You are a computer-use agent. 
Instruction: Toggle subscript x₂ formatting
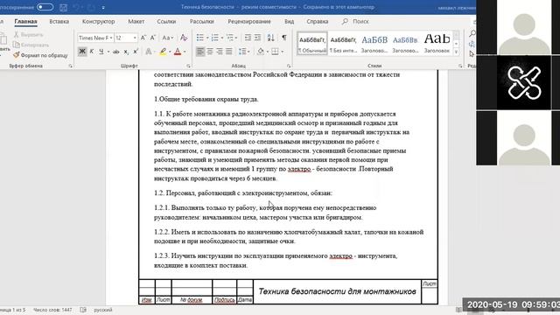[x=126, y=52]
